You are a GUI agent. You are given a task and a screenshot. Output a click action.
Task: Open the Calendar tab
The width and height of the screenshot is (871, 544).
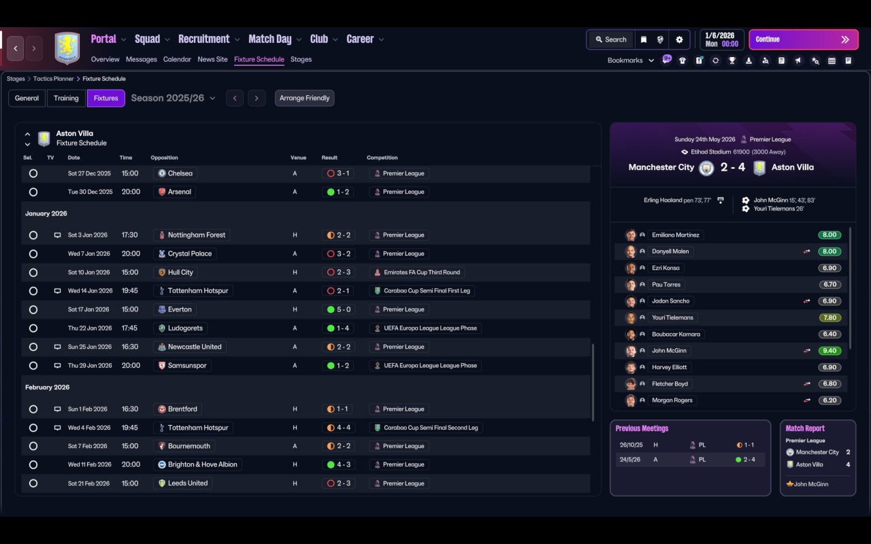(x=177, y=59)
